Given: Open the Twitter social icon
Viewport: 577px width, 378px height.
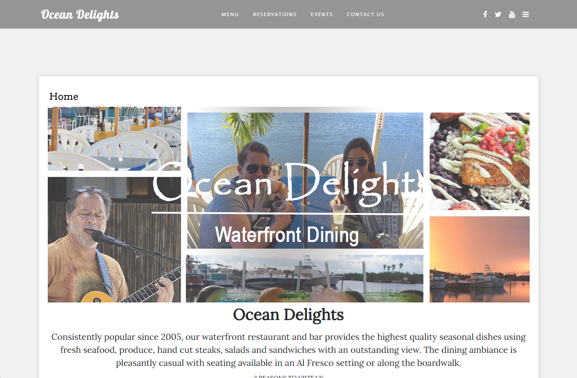Looking at the screenshot, I should [x=498, y=14].
